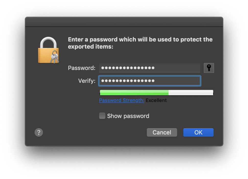Click the masked dots in the Verify field
The width and height of the screenshot is (248, 179).
point(128,81)
